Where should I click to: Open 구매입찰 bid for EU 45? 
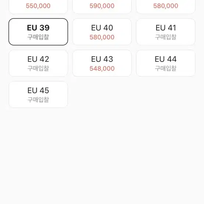[x=38, y=100]
